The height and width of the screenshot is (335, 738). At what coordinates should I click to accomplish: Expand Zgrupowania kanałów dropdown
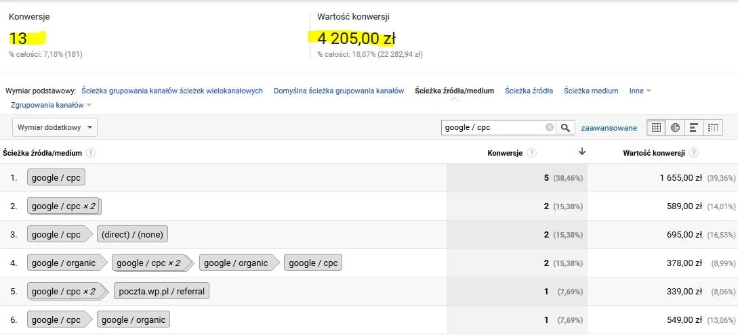point(51,105)
